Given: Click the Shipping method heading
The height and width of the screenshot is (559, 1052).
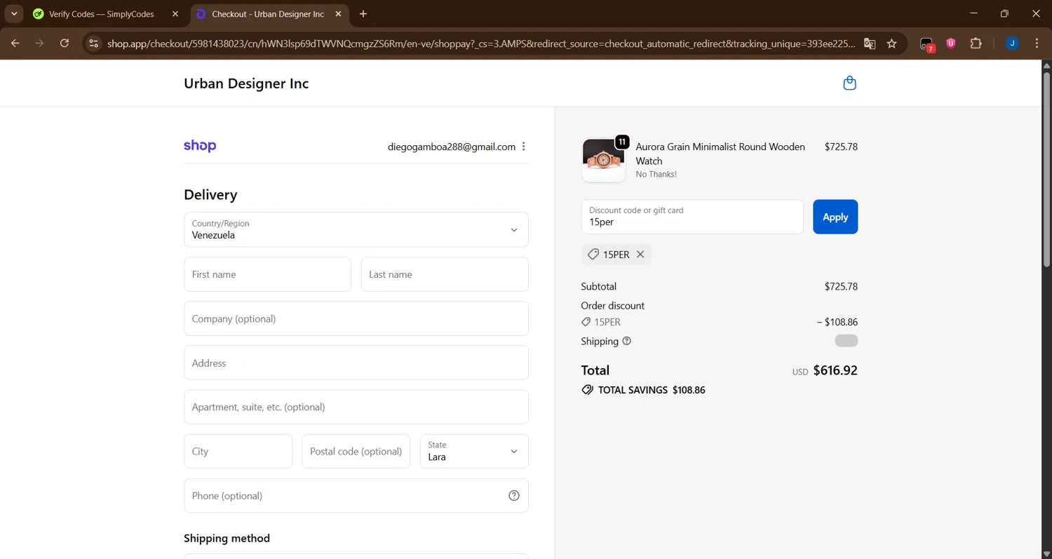Looking at the screenshot, I should 227,538.
